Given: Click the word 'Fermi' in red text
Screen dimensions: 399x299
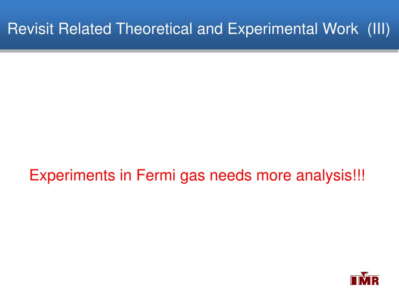Looking at the screenshot, I should tap(156, 175).
